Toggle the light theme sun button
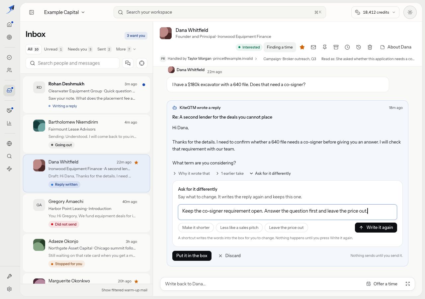Screen dimensions: 425x299 (410, 12)
